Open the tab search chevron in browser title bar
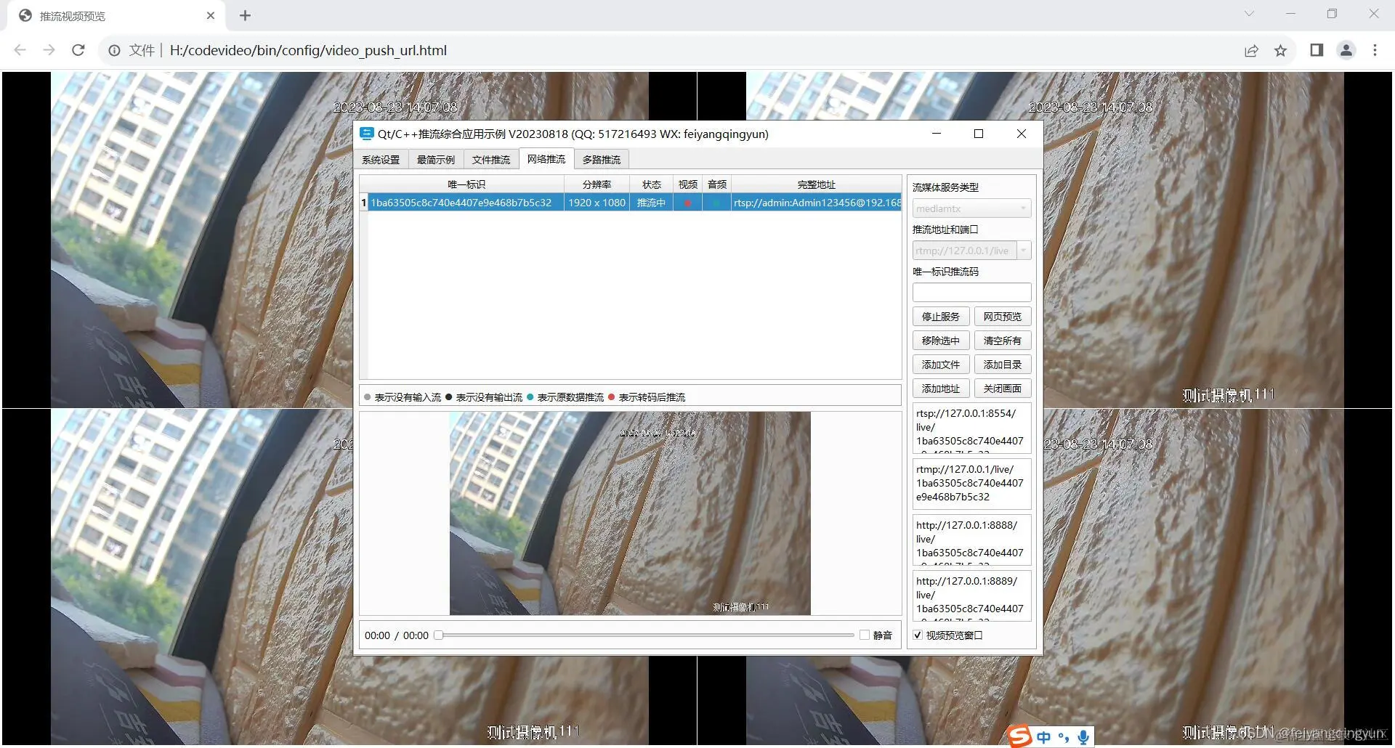 tap(1249, 13)
